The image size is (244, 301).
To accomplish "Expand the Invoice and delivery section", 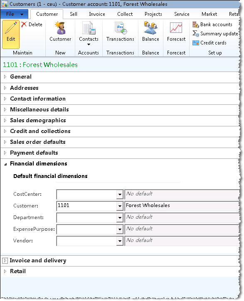I will point(5,261).
